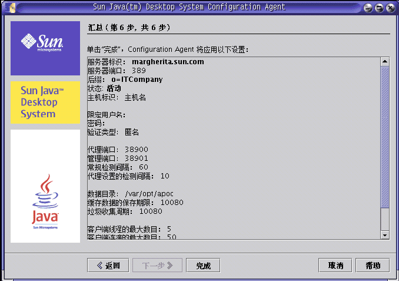Select the text margherita.sun.com
The height and width of the screenshot is (281, 399).
coord(168,62)
